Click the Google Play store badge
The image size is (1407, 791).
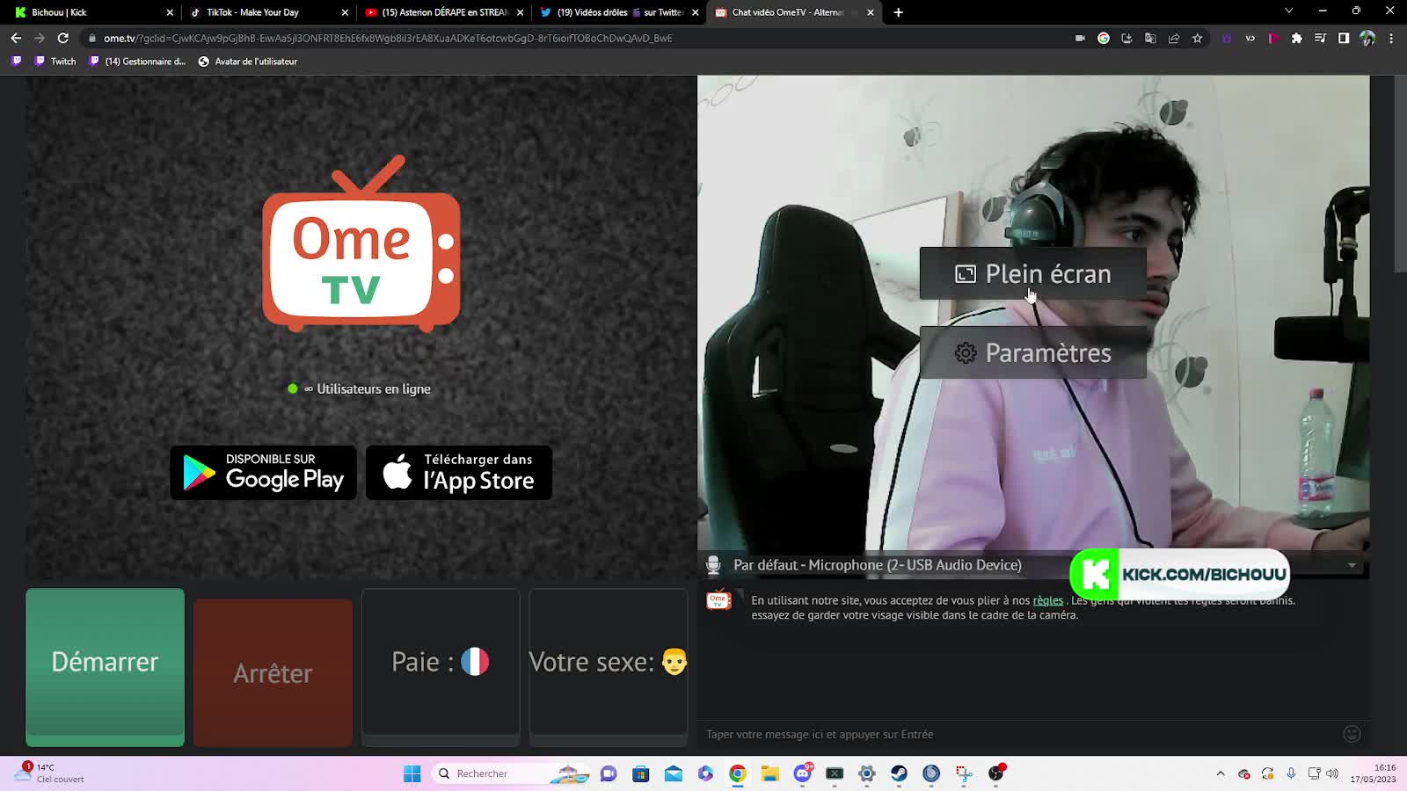263,473
